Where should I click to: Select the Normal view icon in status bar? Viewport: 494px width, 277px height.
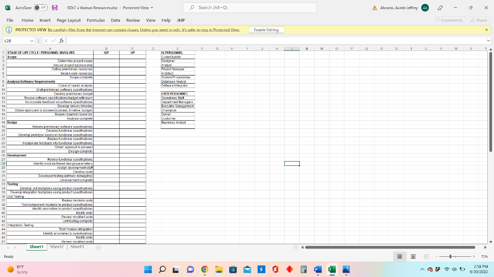[399, 256]
